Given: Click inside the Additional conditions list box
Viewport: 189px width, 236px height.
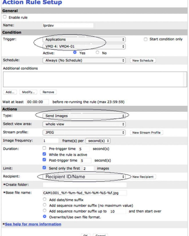Looking at the screenshot, I should 95,79.
